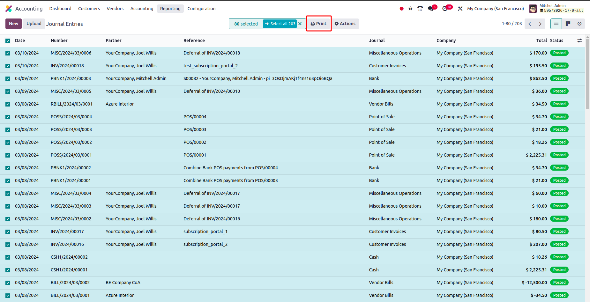Open entry MISC/2024/03/0002

71,219
